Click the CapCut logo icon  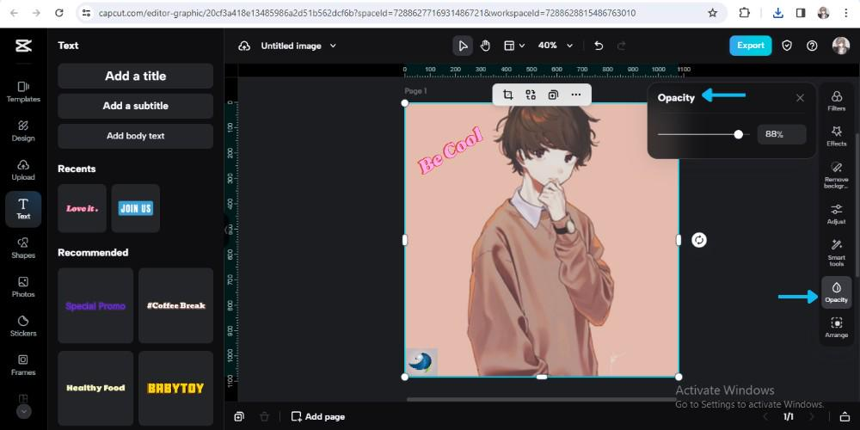(23, 46)
